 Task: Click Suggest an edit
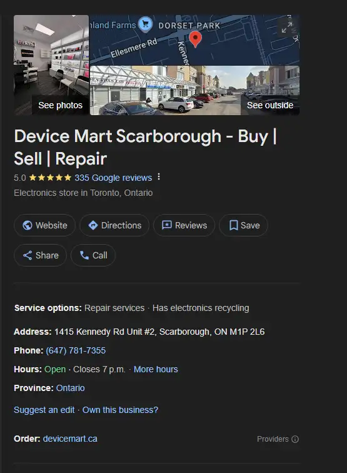[x=44, y=410]
